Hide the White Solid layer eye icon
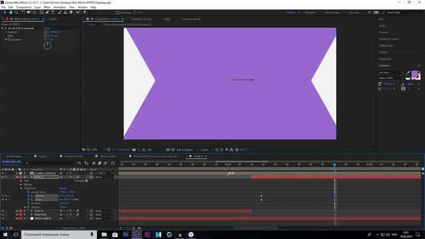The height and width of the screenshot is (239, 425). pos(3,218)
